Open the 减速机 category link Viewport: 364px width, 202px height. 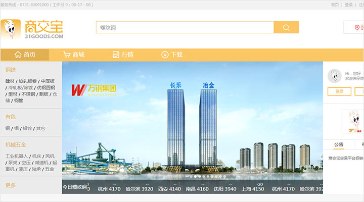[x=41, y=163]
